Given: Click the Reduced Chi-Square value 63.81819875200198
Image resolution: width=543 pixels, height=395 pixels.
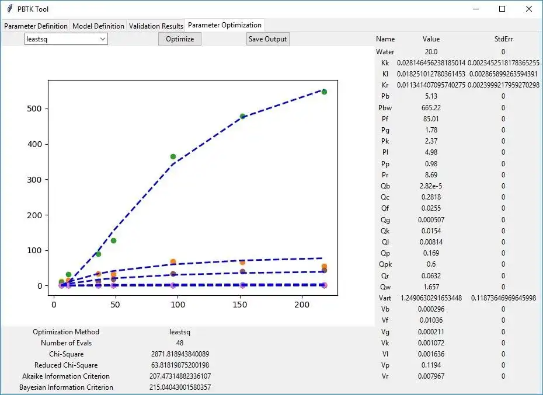Looking at the screenshot, I should [180, 365].
